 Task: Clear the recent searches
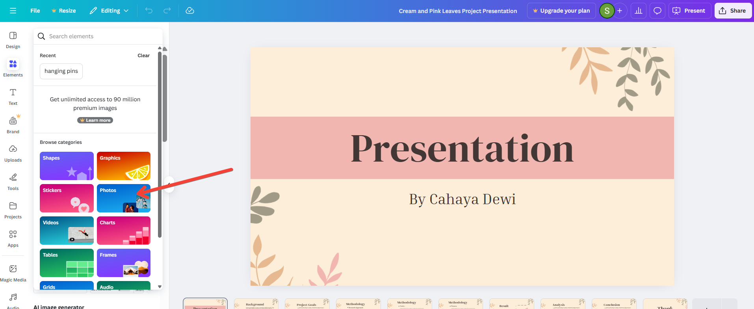click(143, 56)
